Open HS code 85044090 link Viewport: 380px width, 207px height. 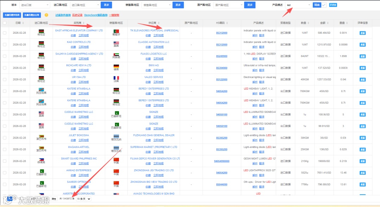(x=222, y=185)
